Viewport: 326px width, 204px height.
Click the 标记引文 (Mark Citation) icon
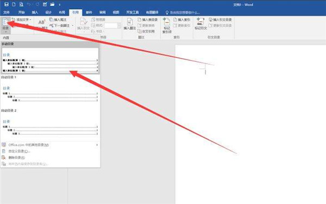(x=200, y=24)
